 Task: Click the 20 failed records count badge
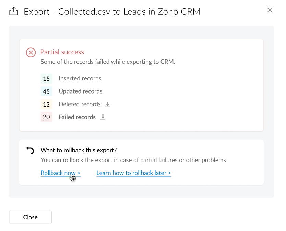click(46, 117)
